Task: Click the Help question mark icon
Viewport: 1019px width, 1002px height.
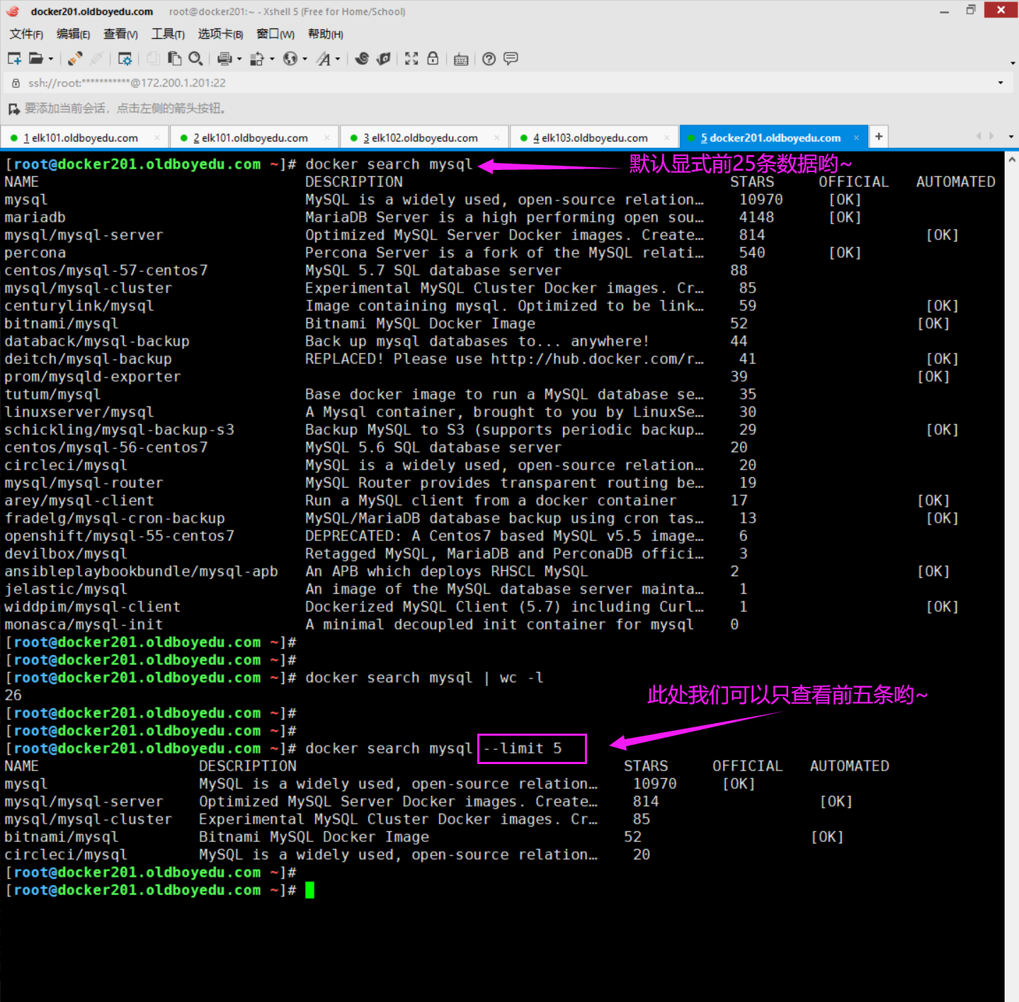Action: [x=489, y=59]
